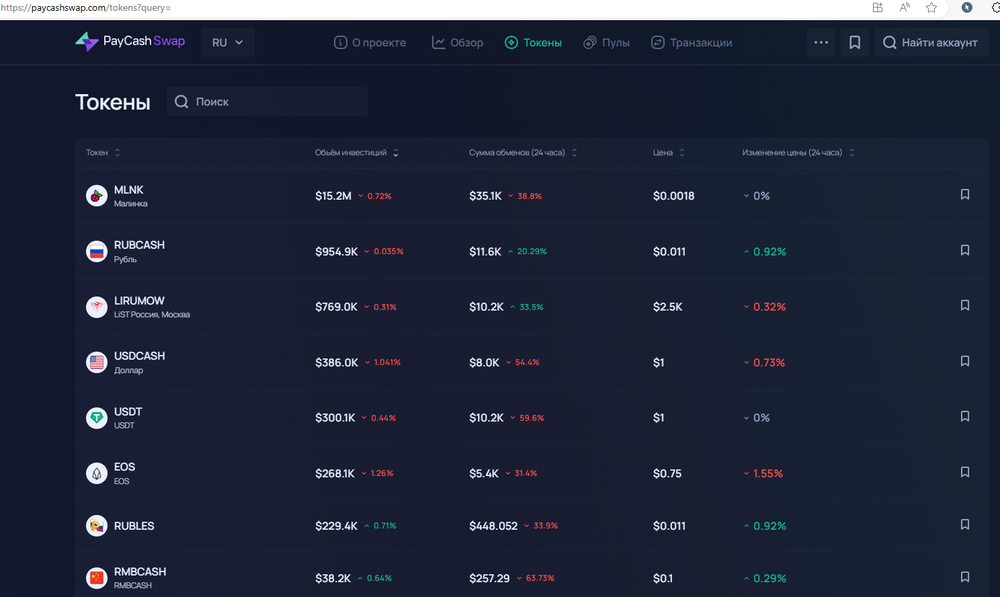The height and width of the screenshot is (597, 1000).
Task: Sort by Сумма обменов (24 часа)
Action: [x=523, y=153]
